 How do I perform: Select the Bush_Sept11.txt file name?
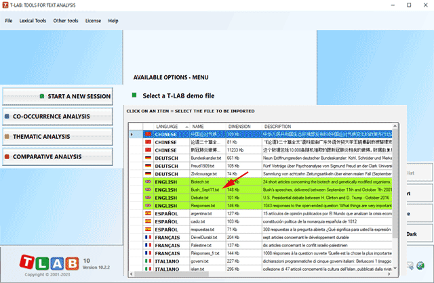coord(205,190)
